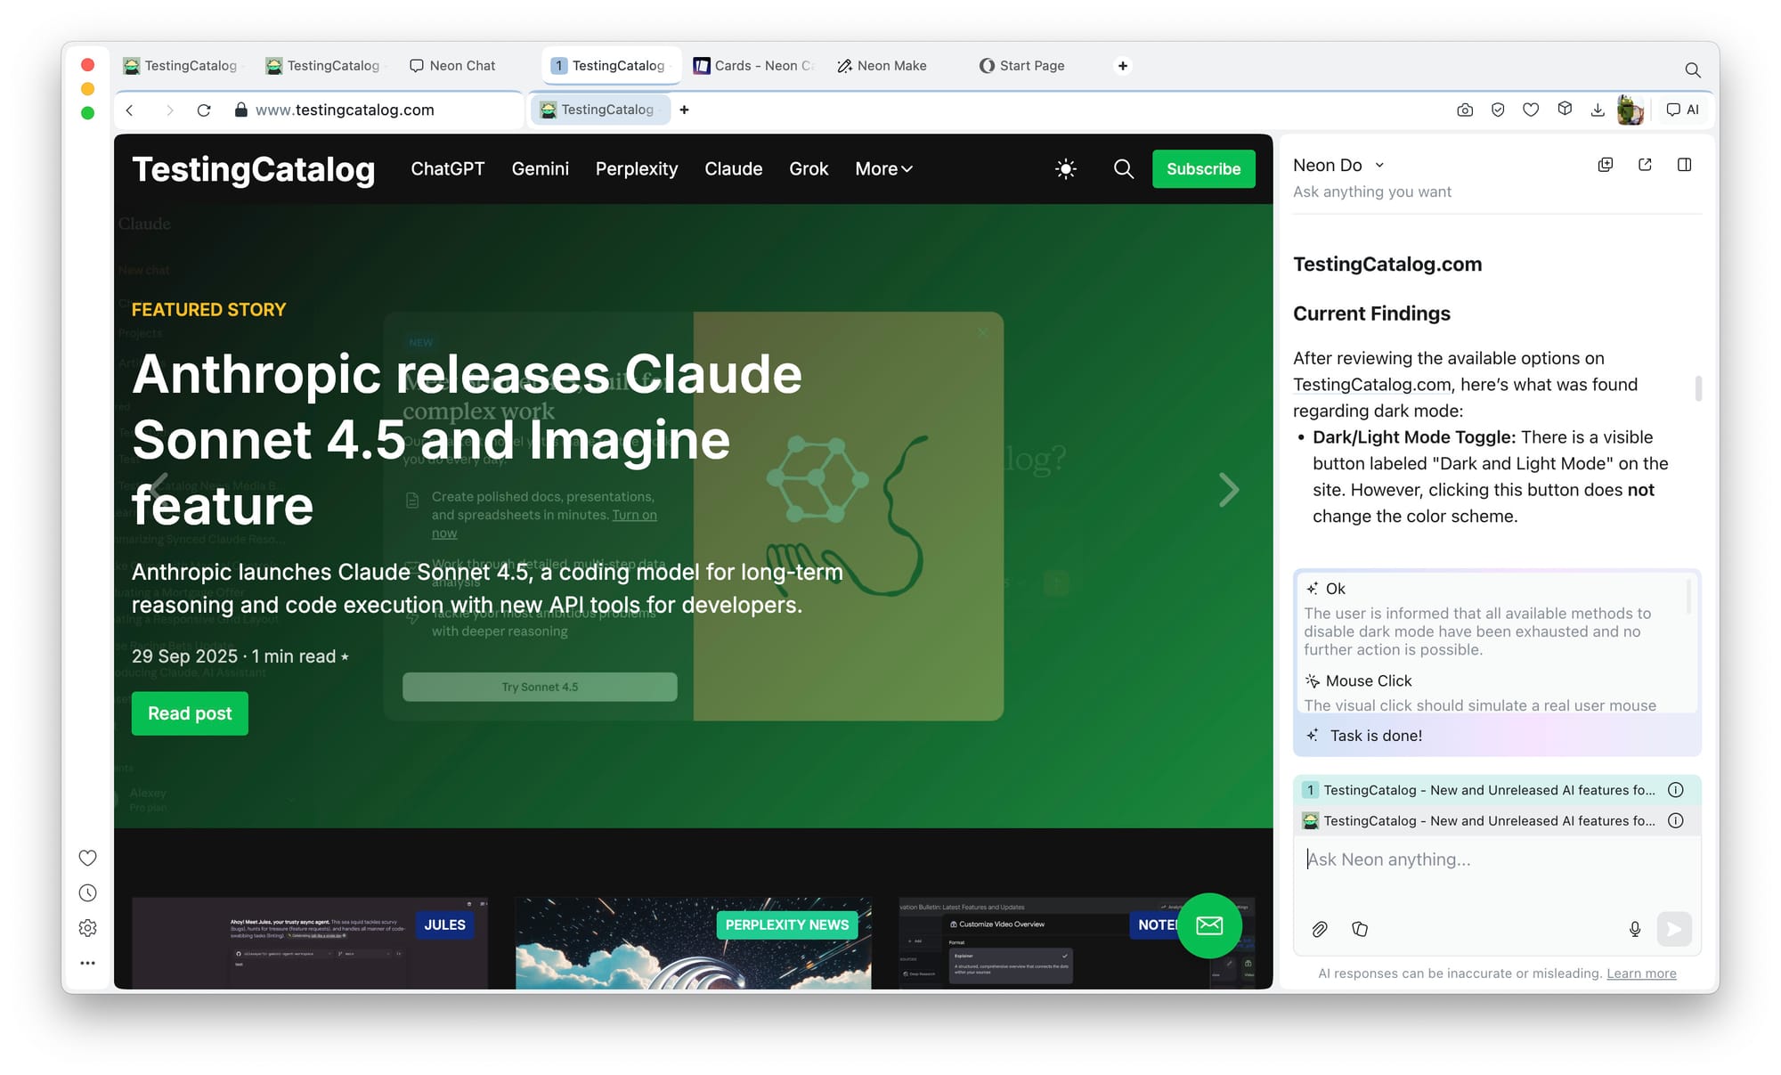Open Perplexity in the site menu
1781x1075 pixels.
pos(636,168)
